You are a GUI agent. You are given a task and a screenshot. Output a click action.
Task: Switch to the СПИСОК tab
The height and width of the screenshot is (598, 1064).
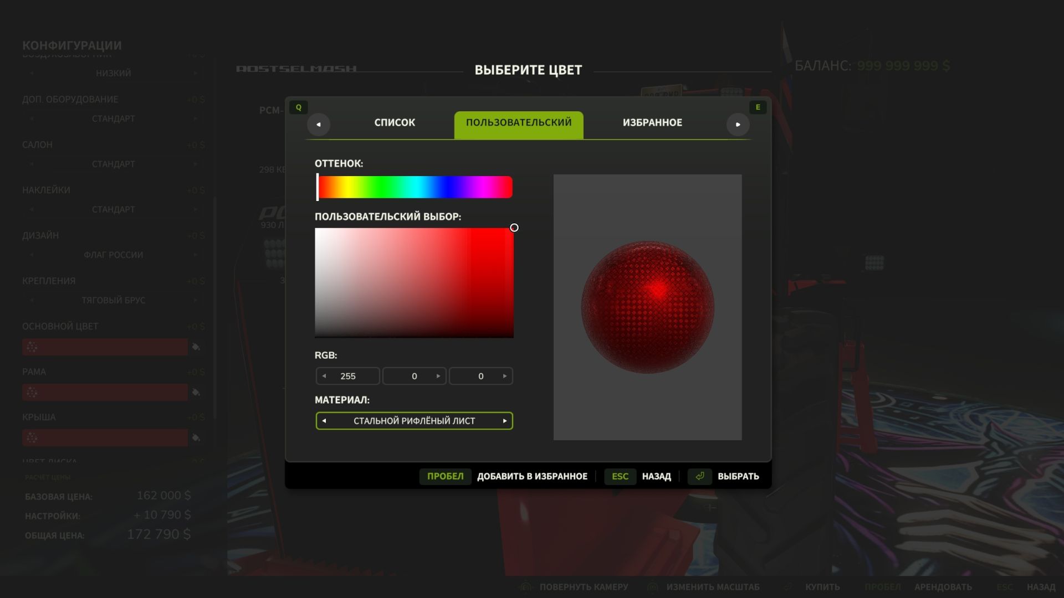pos(395,122)
